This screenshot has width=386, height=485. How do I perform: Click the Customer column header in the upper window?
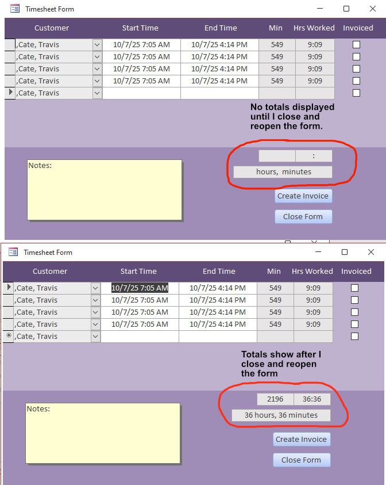tap(52, 28)
